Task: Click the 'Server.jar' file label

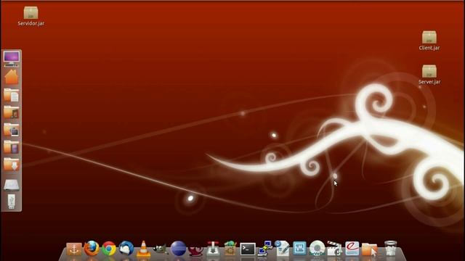Action: pyautogui.click(x=429, y=82)
